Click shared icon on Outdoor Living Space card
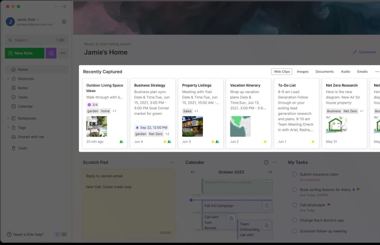This screenshot has height=245, width=380. [121, 142]
